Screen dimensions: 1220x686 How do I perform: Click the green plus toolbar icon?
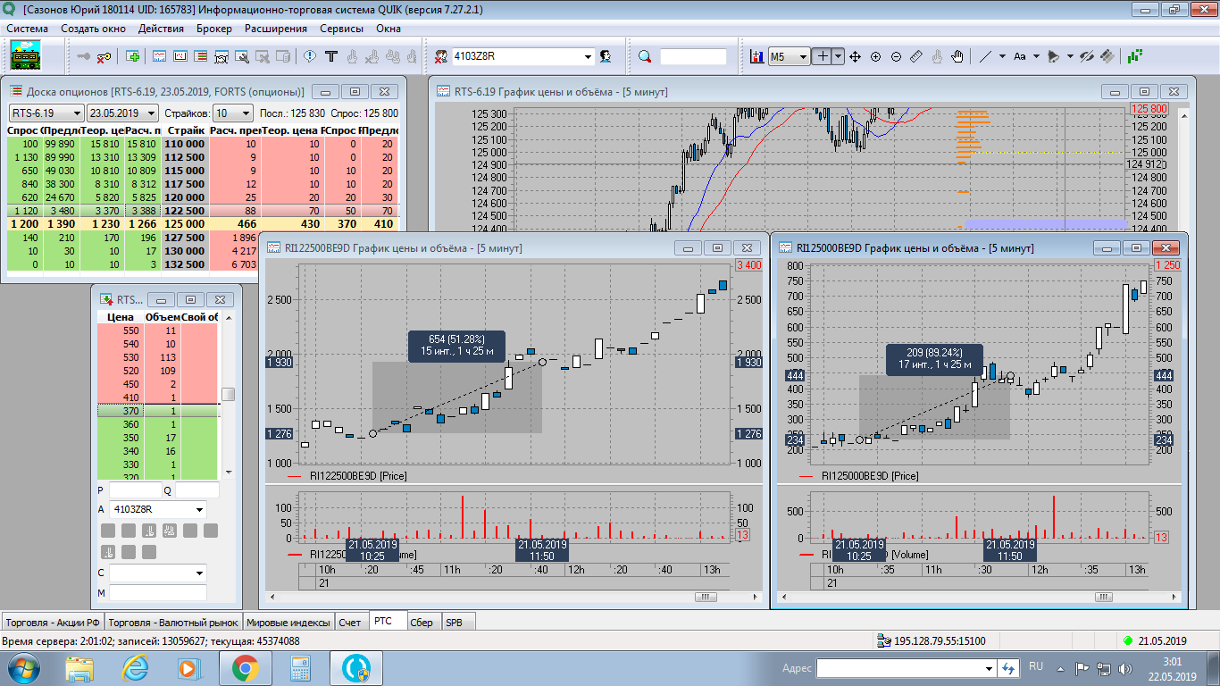[x=133, y=56]
